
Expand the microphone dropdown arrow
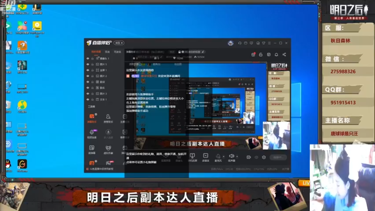(224, 157)
